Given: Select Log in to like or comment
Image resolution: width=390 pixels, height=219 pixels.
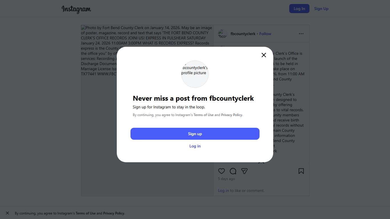Looking at the screenshot, I should [223, 190].
